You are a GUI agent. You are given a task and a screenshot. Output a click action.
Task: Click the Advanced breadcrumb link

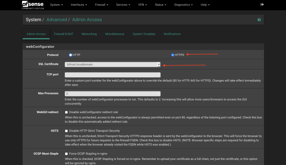tap(57, 20)
